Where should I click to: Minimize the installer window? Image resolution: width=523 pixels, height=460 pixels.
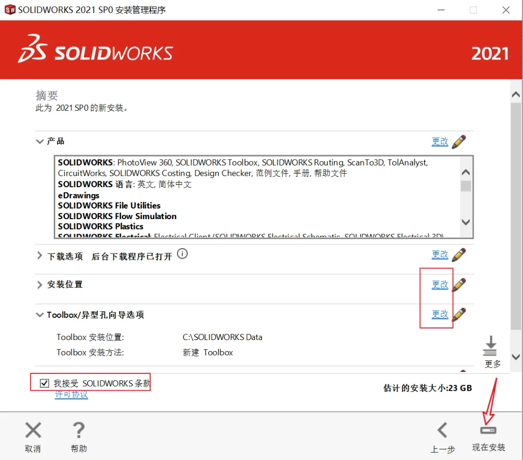[441, 10]
